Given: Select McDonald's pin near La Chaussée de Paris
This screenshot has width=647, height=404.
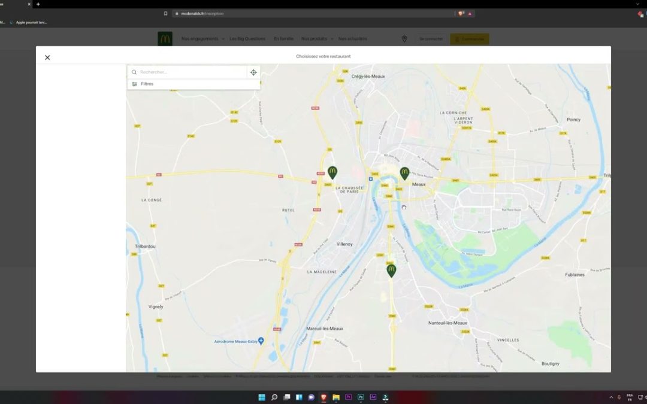Looking at the screenshot, I should coord(332,172).
